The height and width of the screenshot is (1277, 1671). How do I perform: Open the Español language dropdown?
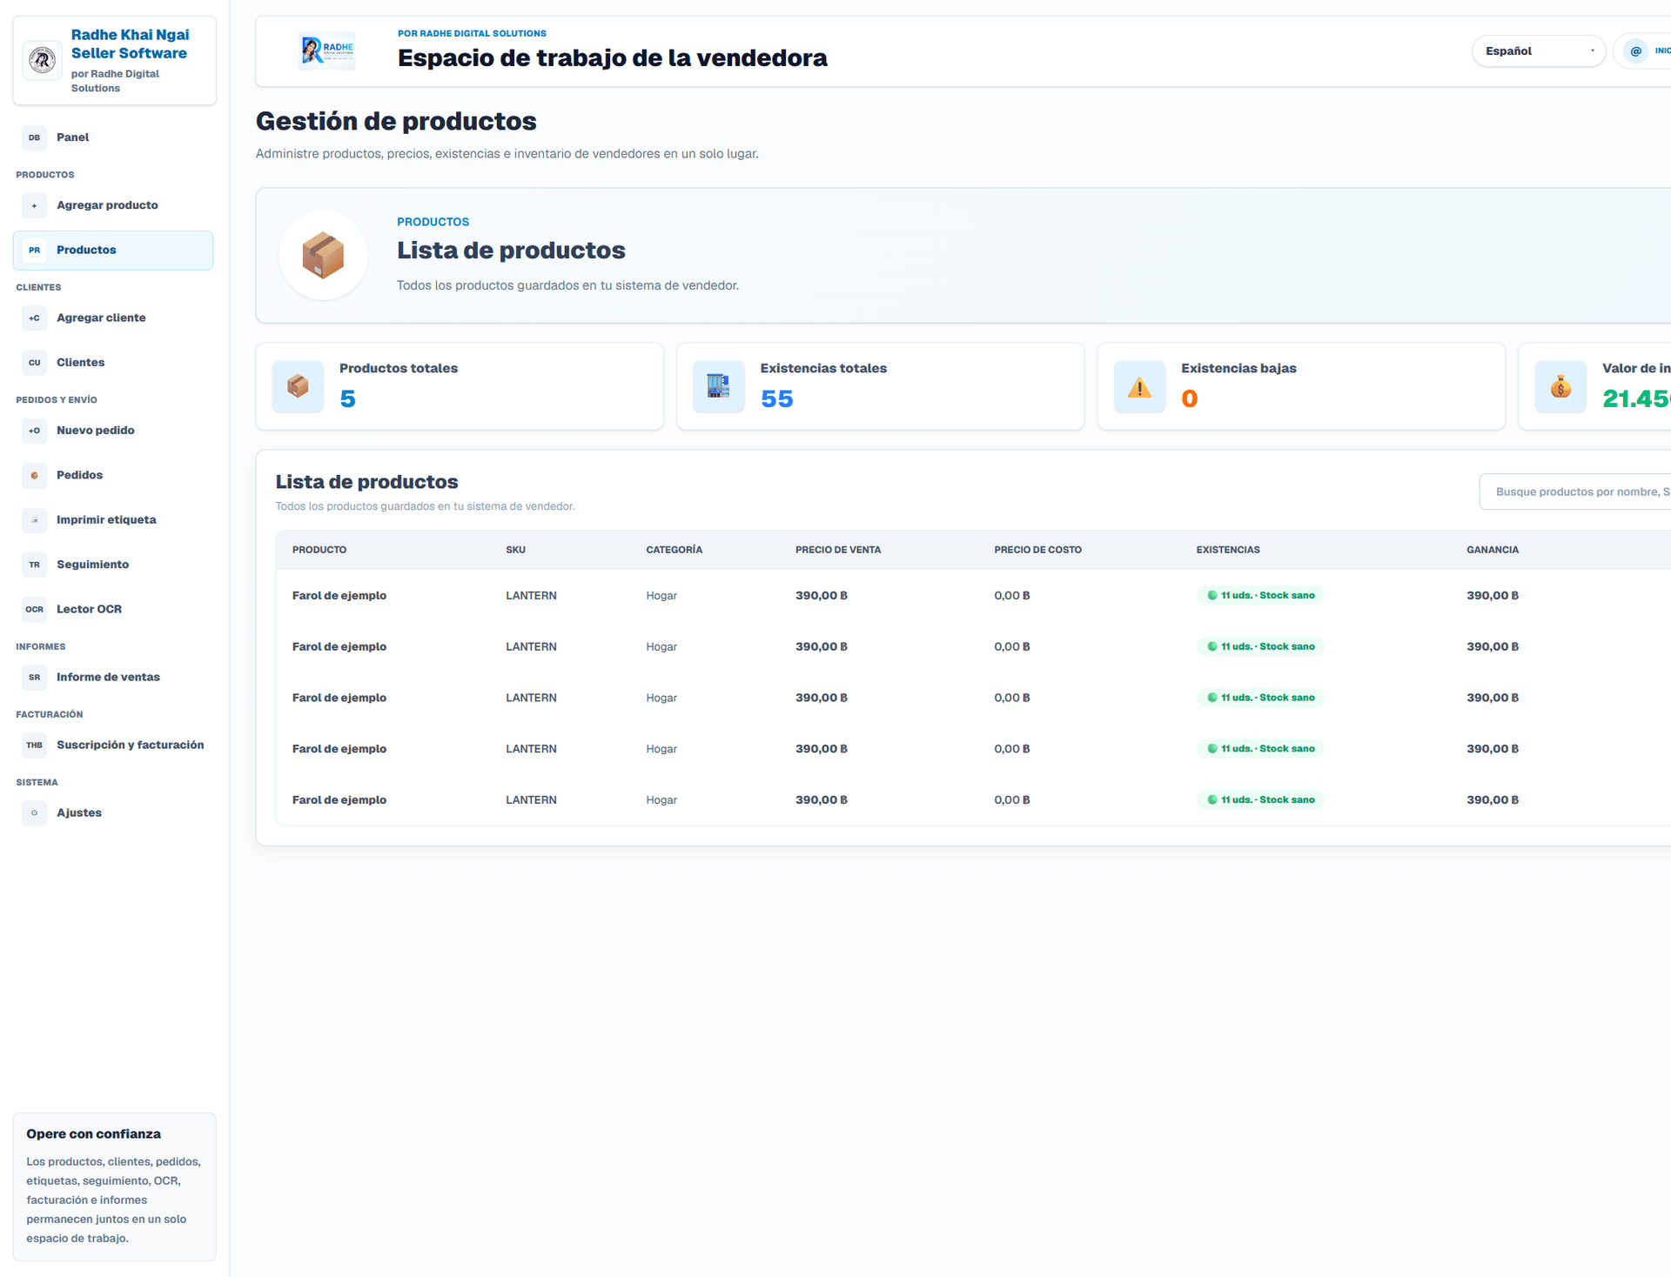tap(1538, 51)
